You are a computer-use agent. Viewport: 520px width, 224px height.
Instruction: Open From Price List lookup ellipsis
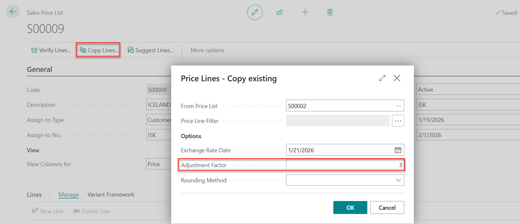(x=398, y=106)
